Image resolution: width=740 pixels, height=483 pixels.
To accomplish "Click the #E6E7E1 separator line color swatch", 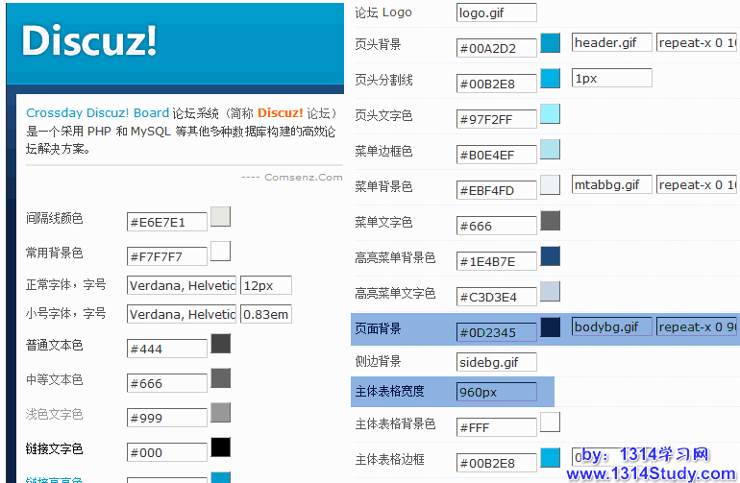I will tap(220, 217).
